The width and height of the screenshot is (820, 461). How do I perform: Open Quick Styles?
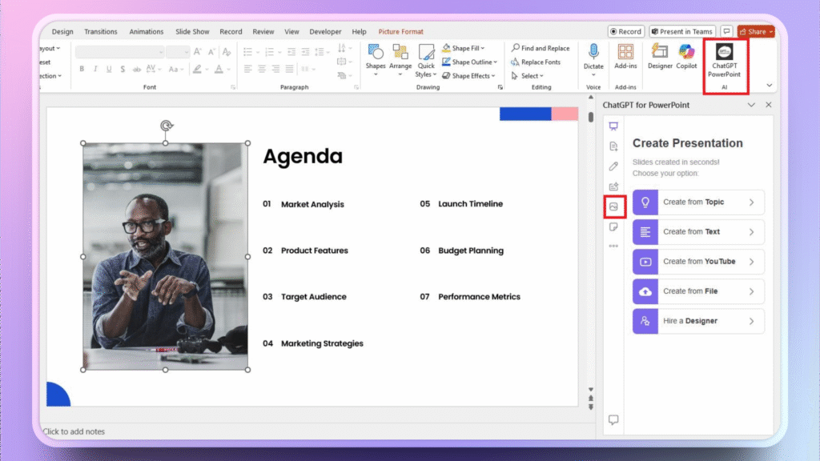click(x=425, y=59)
